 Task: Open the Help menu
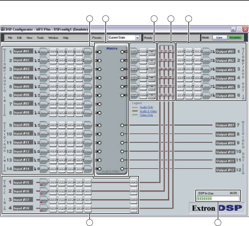pyautogui.click(x=66, y=38)
